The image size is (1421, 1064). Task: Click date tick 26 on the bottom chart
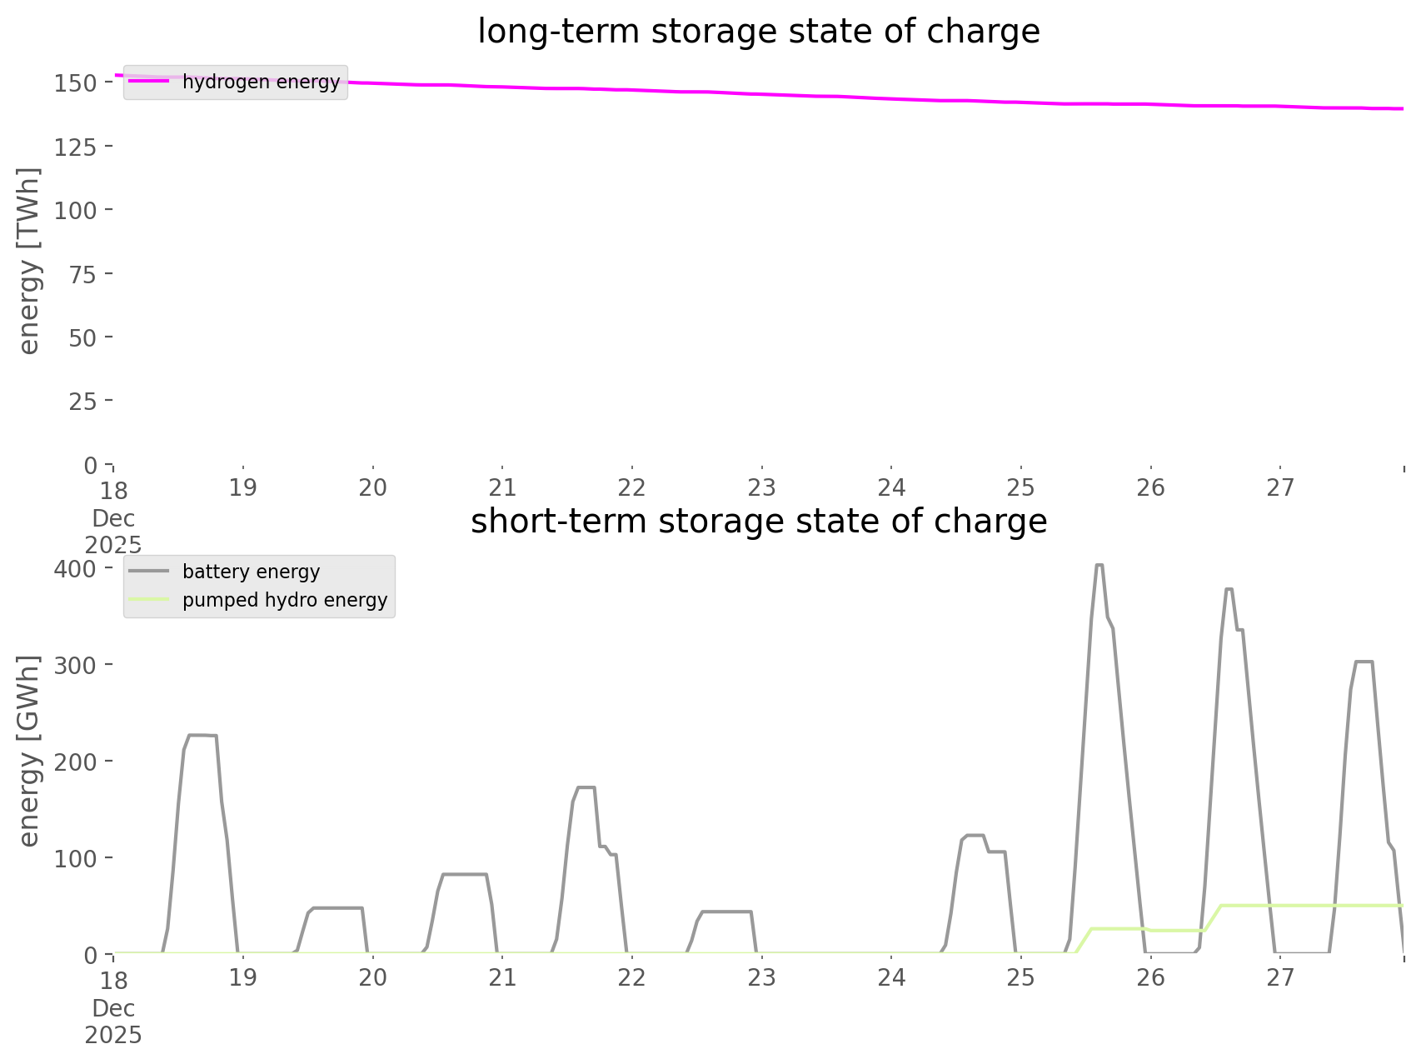(x=1150, y=977)
